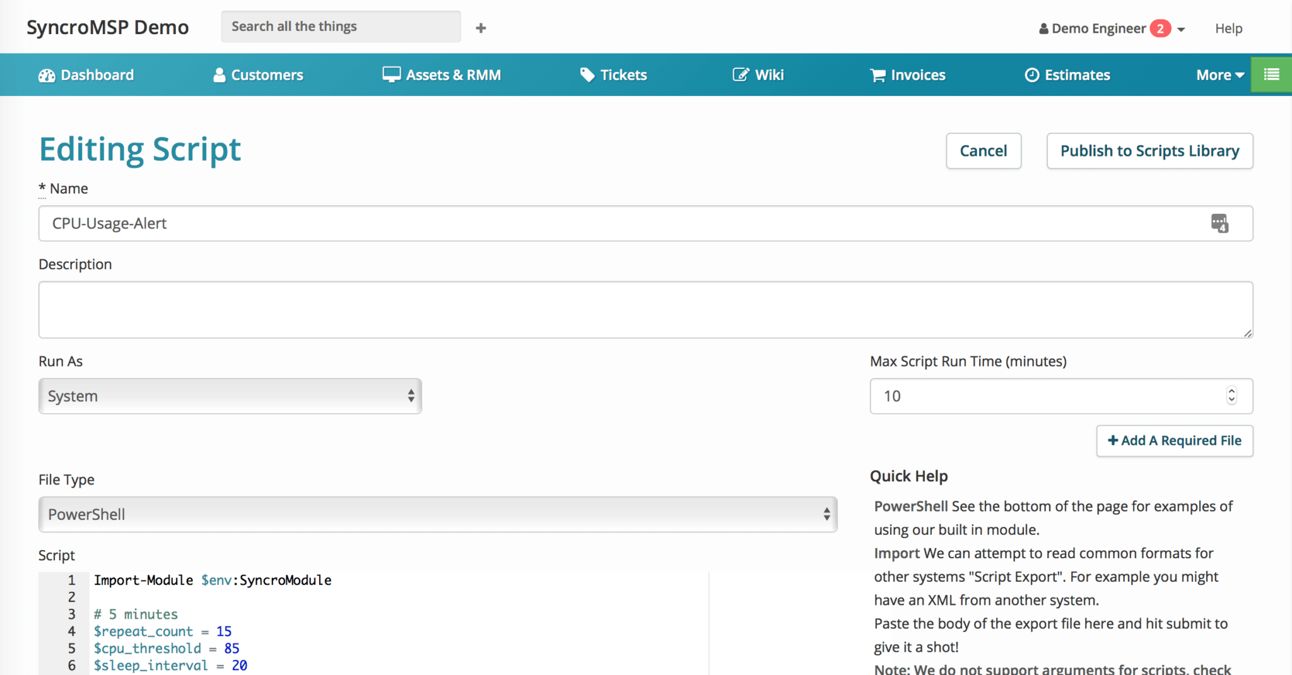1292x675 pixels.
Task: Click the SyncroMSP Demo logo text
Action: pyautogui.click(x=108, y=27)
